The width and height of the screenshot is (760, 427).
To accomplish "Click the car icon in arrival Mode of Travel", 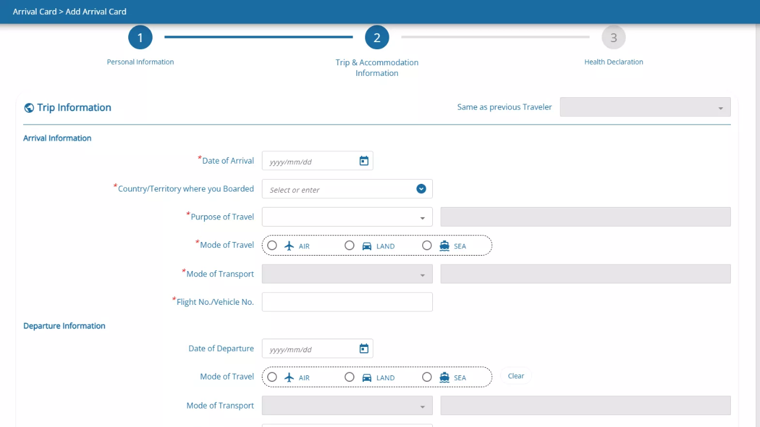I will pyautogui.click(x=367, y=246).
